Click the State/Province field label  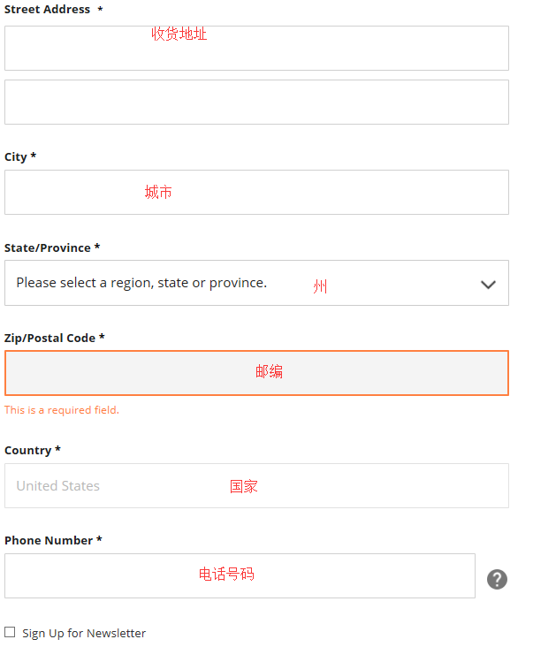click(48, 247)
